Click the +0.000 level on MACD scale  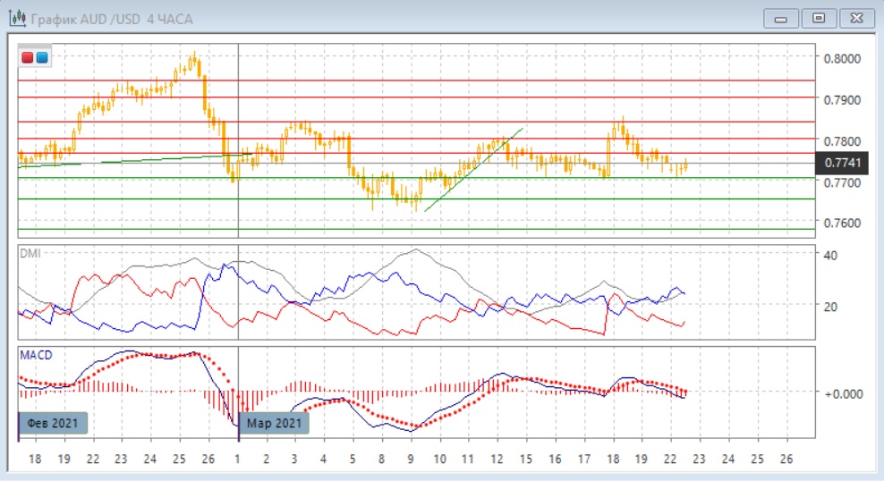[x=841, y=392]
